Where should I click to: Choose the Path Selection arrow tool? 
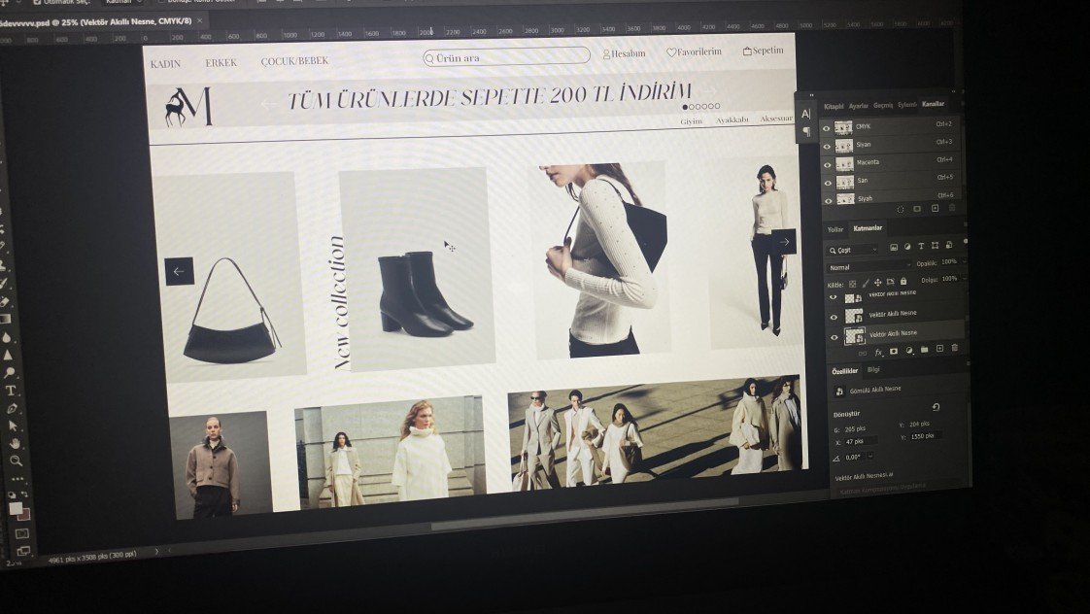[13, 426]
